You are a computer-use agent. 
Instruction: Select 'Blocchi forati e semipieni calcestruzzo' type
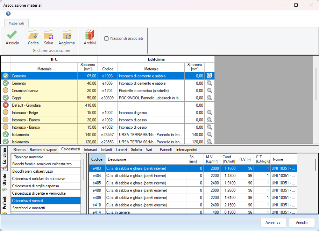pos(46,164)
